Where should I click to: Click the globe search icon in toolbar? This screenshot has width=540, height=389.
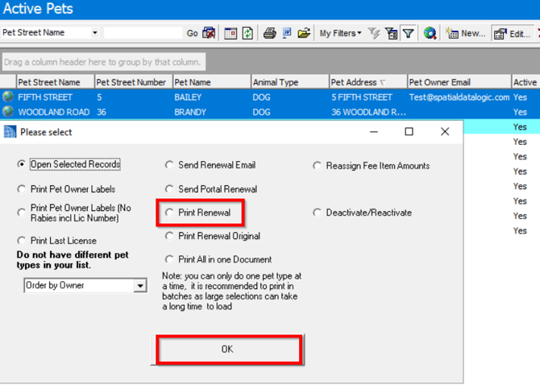pyautogui.click(x=430, y=33)
